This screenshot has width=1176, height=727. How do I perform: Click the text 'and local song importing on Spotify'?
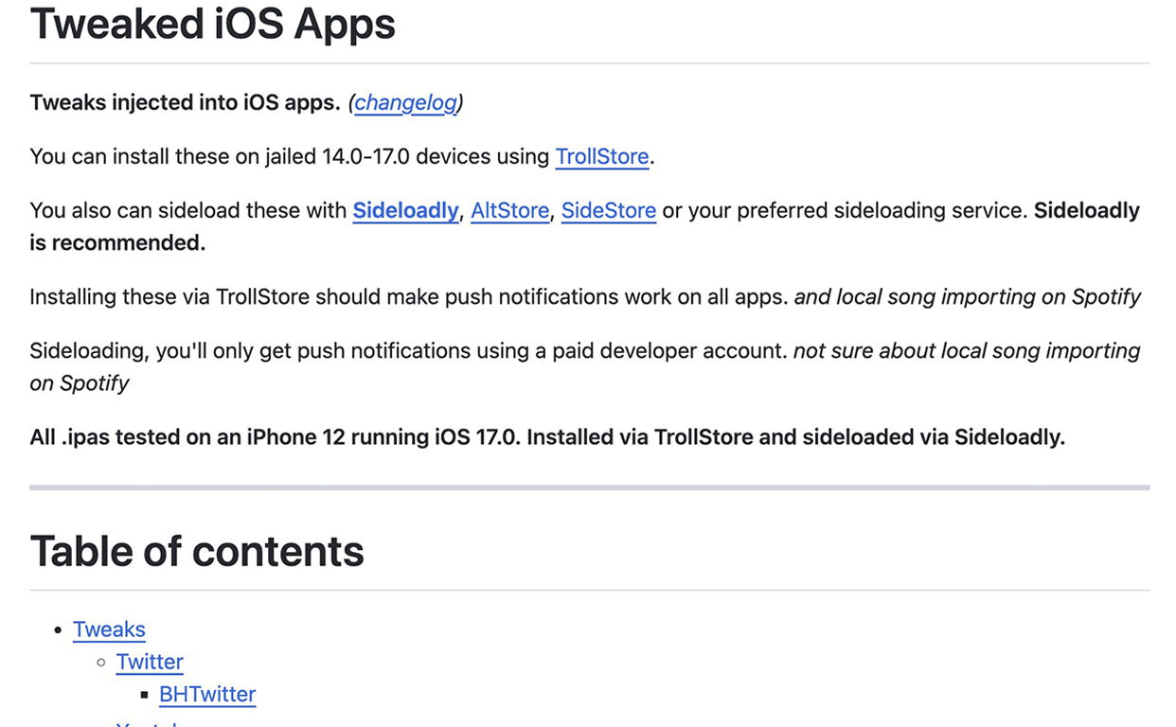point(968,296)
